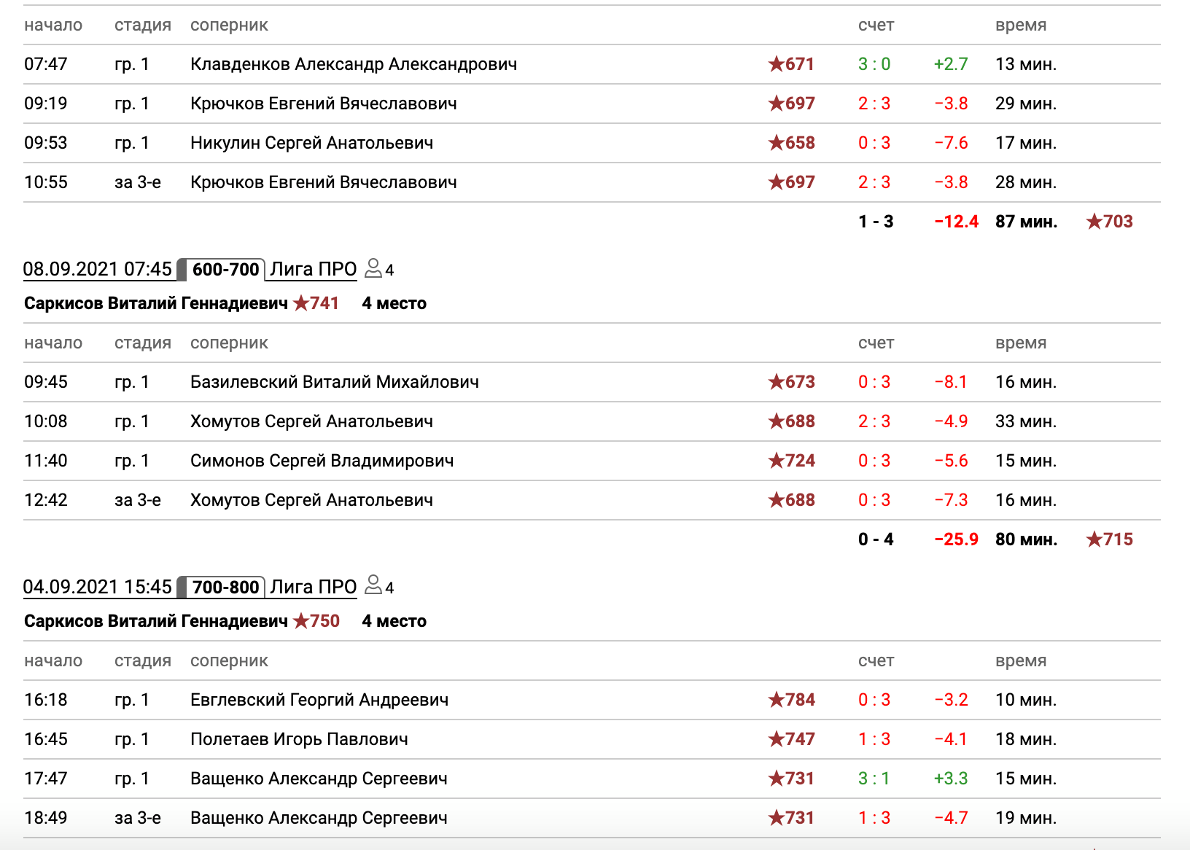
Task: Click final rating star 715
Action: (1109, 539)
